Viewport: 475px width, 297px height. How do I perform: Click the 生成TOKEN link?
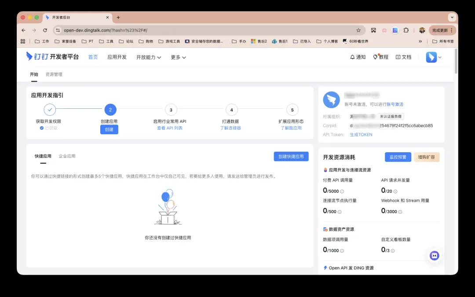pyautogui.click(x=361, y=135)
